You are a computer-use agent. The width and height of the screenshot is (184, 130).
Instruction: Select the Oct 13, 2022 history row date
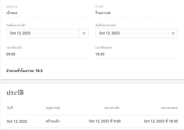click(17, 121)
